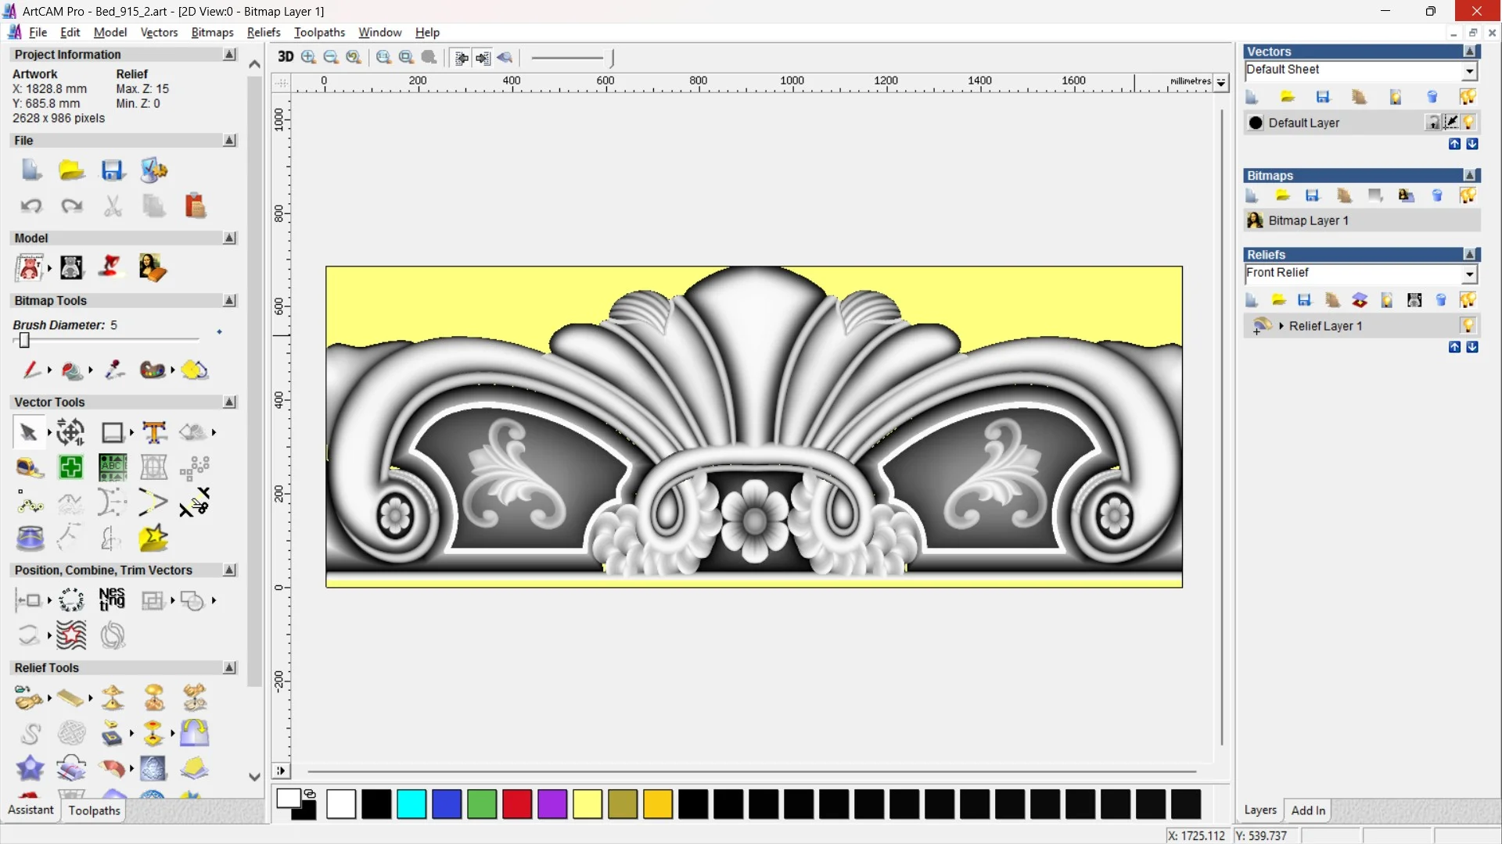Open the Default Sheet dropdown
The height and width of the screenshot is (844, 1502).
[1469, 70]
